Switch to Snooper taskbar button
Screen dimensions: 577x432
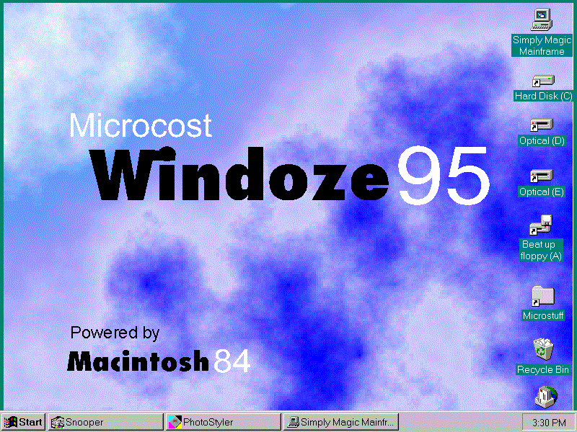[x=105, y=422]
